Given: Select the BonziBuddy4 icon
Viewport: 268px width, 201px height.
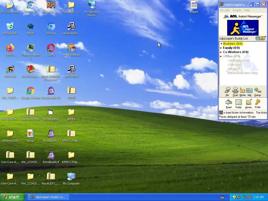Looking at the screenshot, I should click(51, 157).
